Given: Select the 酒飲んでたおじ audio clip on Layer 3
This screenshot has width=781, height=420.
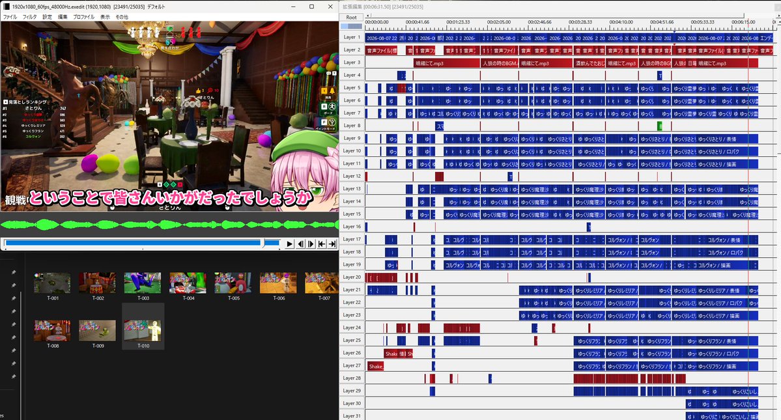Looking at the screenshot, I should 589,63.
